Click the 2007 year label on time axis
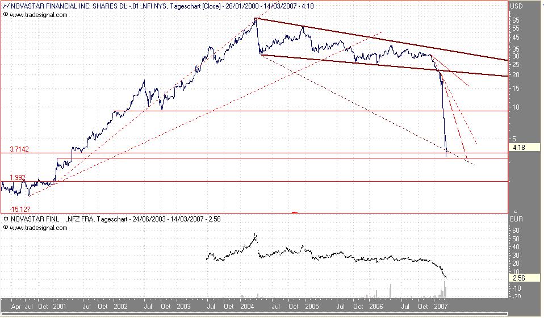Image resolution: width=544 pixels, height=318 pixels. click(x=441, y=307)
